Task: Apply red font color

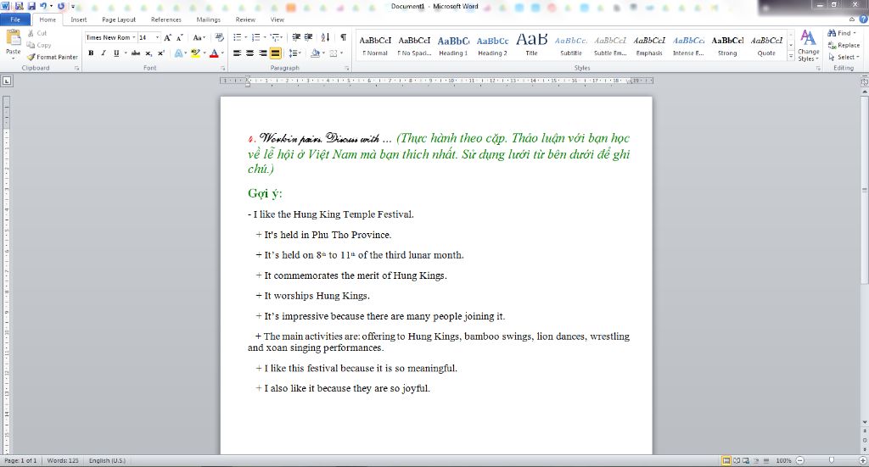Action: [x=214, y=53]
